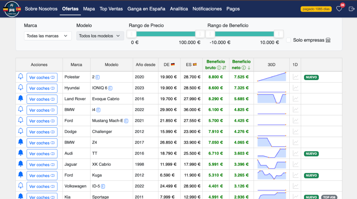Click Ver coches for BMW i4
This screenshot has height=199, width=357.
[42, 110]
